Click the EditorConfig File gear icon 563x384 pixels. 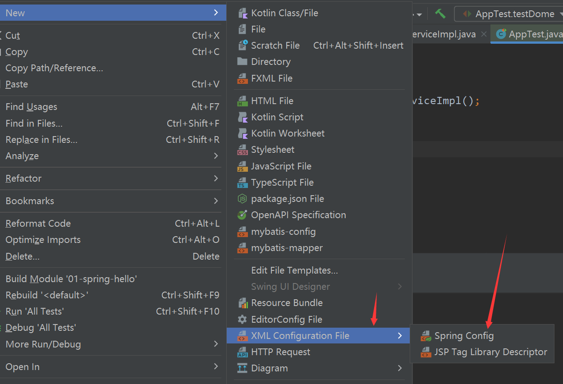(x=243, y=320)
